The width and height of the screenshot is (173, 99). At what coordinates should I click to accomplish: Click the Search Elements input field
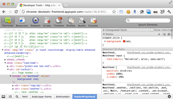(148, 20)
